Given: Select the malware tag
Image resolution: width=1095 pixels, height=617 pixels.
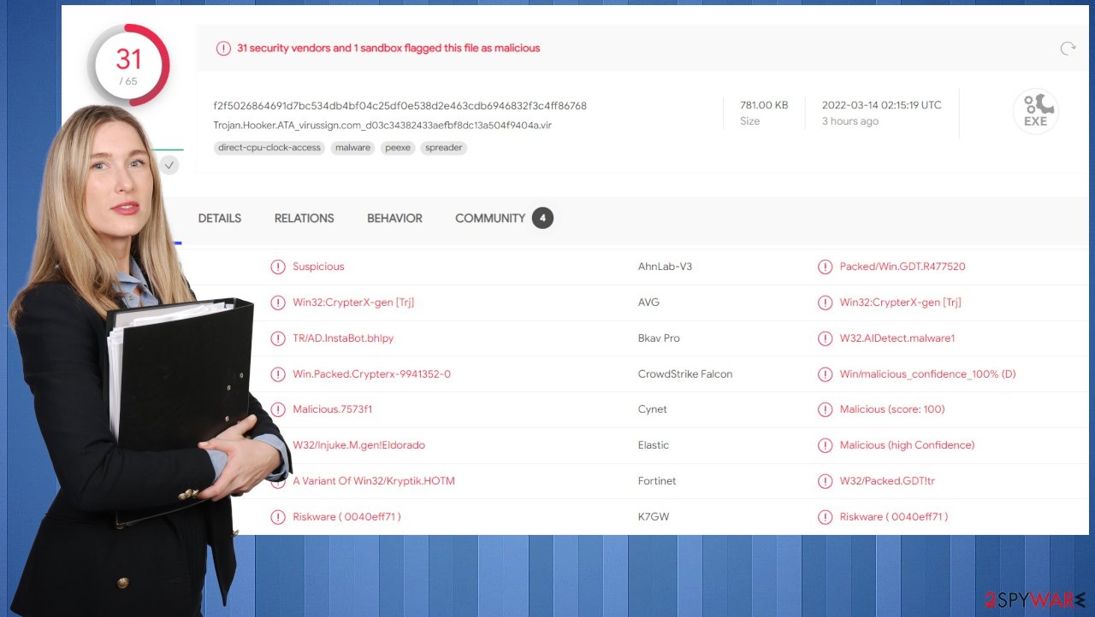Looking at the screenshot, I should (x=352, y=148).
